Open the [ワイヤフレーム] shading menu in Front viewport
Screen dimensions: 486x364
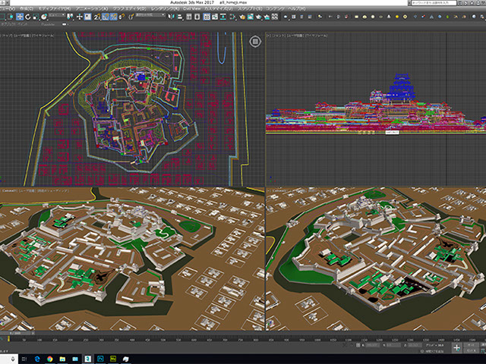(317, 35)
